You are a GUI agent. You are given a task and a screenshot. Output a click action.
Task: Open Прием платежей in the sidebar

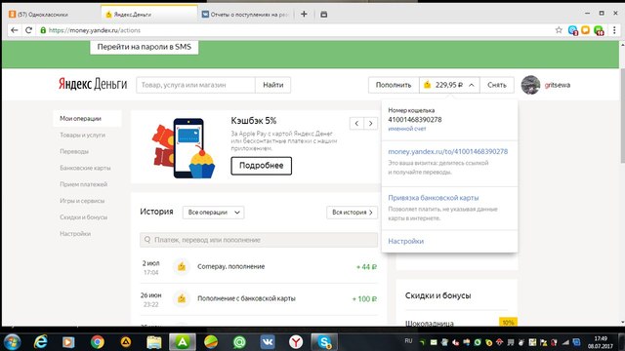[x=83, y=184]
